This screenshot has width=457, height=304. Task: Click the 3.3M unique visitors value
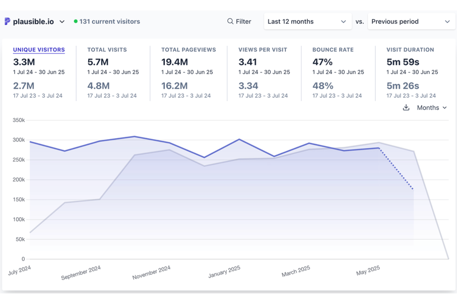point(24,62)
